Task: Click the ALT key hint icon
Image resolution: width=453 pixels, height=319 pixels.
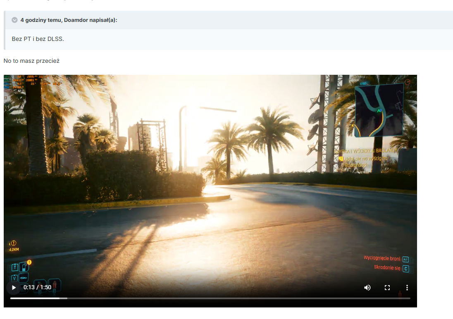Action: click(405, 259)
